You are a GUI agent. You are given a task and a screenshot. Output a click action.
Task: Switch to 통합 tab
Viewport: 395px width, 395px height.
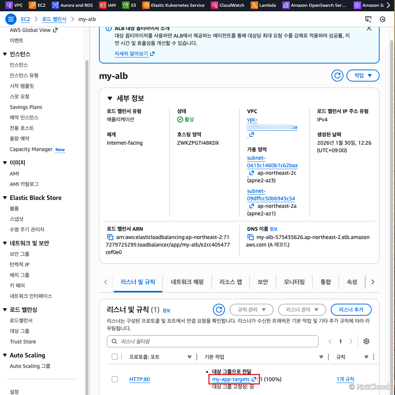pyautogui.click(x=326, y=282)
